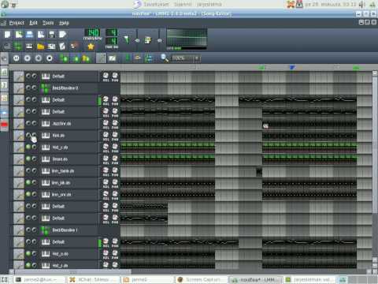Open the 100% zoom level dropdown

click(x=186, y=58)
